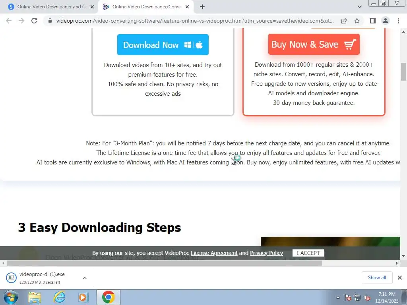Open Chrome's three-dot menu
This screenshot has width=407, height=305.
point(398,21)
